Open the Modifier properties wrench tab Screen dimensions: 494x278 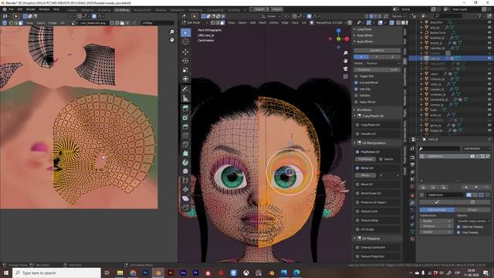tap(412, 202)
